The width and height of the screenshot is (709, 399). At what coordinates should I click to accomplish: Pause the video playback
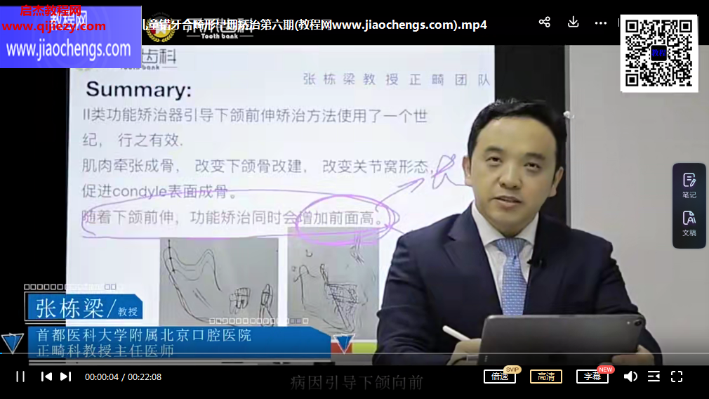(x=20, y=377)
